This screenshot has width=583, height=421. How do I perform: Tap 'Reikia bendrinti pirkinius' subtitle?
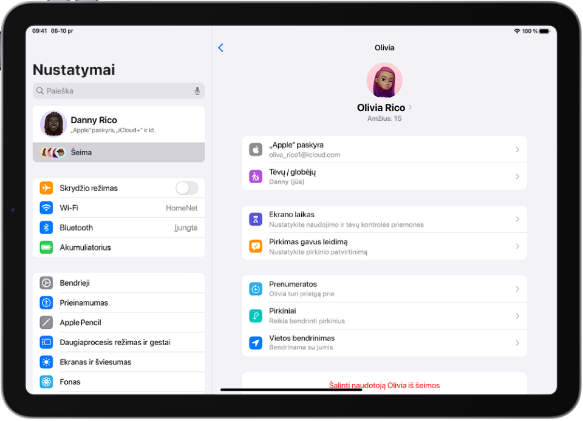coord(307,321)
